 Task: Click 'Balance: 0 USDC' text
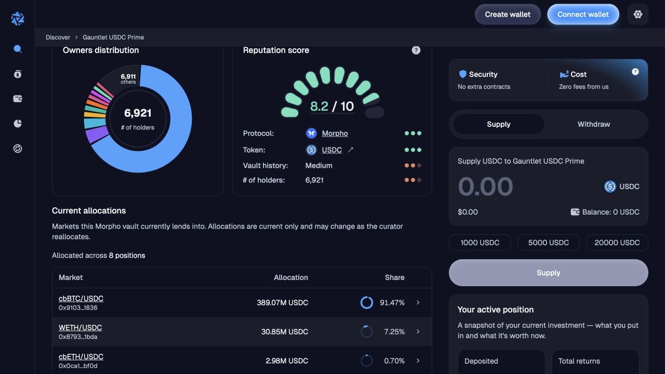click(x=611, y=212)
